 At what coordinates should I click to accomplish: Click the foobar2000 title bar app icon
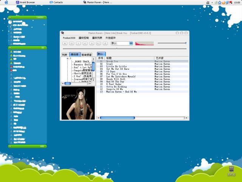point(62,33)
